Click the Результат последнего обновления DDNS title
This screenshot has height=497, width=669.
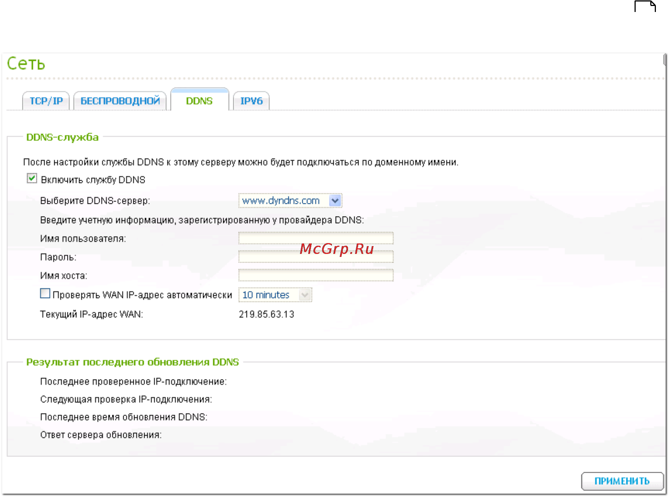133,362
